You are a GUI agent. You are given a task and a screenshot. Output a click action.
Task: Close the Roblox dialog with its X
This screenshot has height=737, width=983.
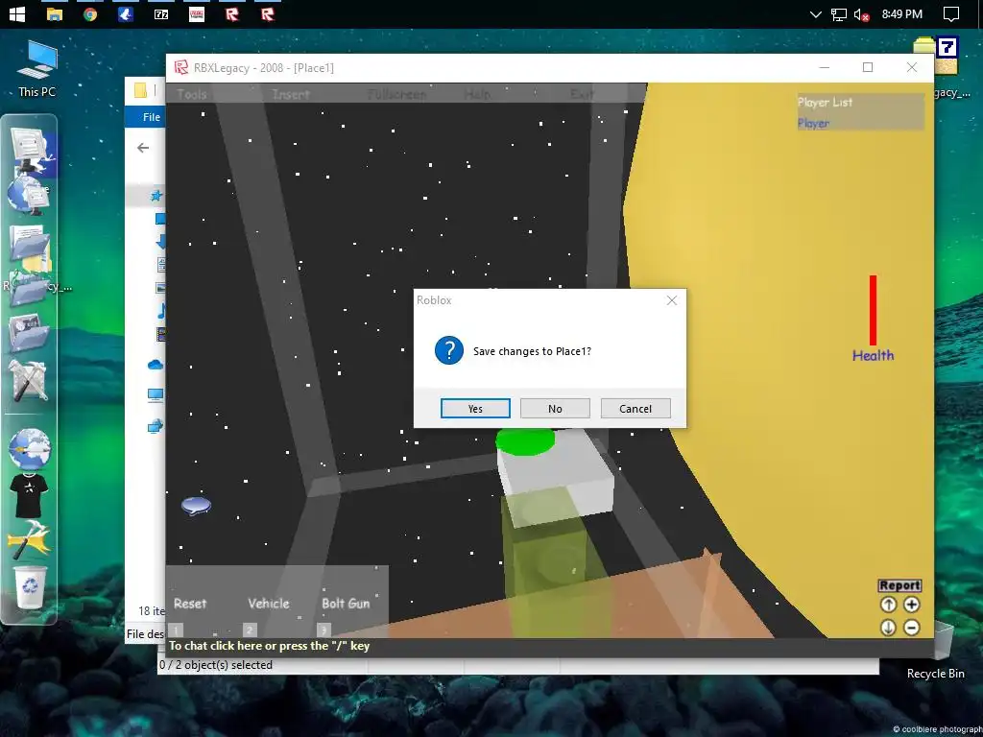pos(671,300)
